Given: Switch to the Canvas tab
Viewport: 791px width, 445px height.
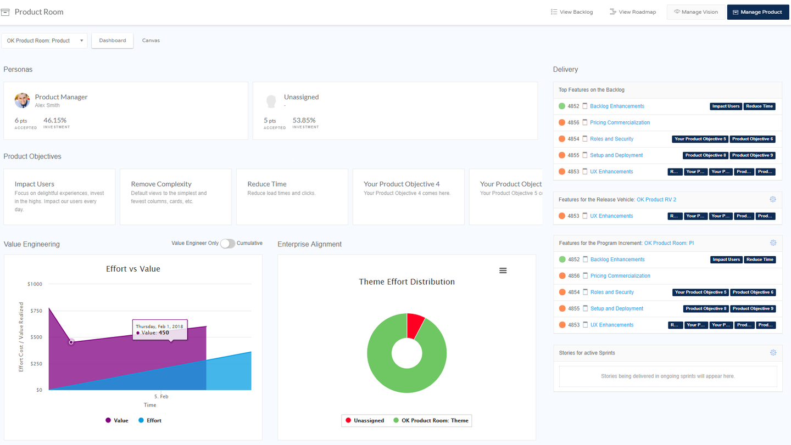Looking at the screenshot, I should pyautogui.click(x=151, y=41).
